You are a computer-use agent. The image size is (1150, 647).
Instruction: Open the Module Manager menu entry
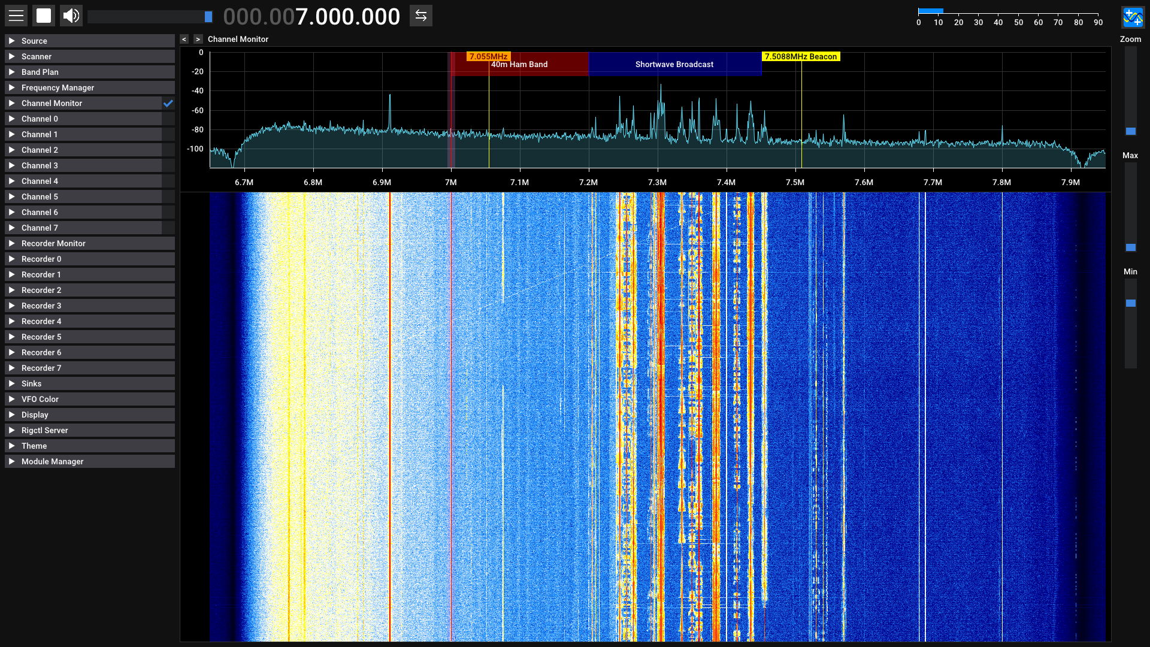click(52, 461)
